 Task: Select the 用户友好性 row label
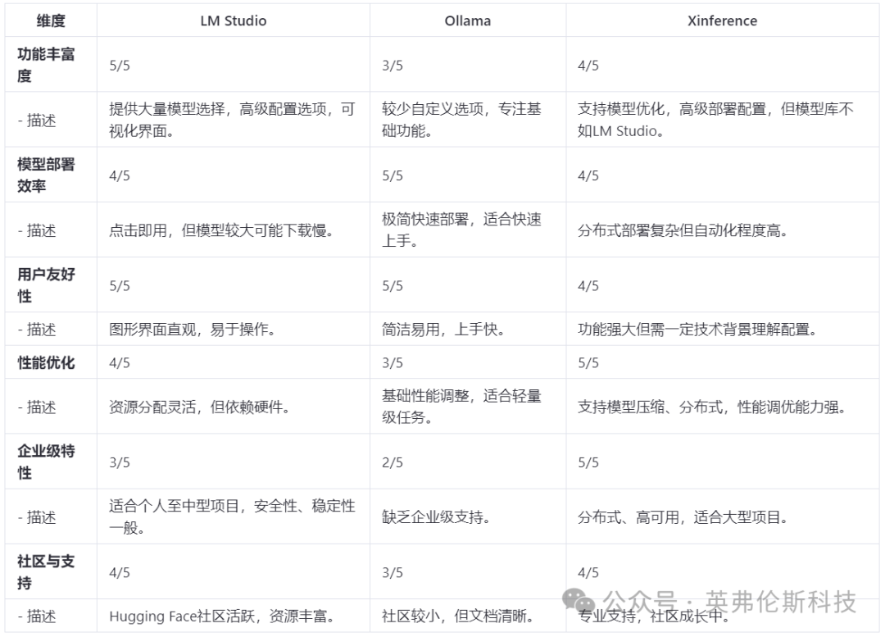coord(46,285)
